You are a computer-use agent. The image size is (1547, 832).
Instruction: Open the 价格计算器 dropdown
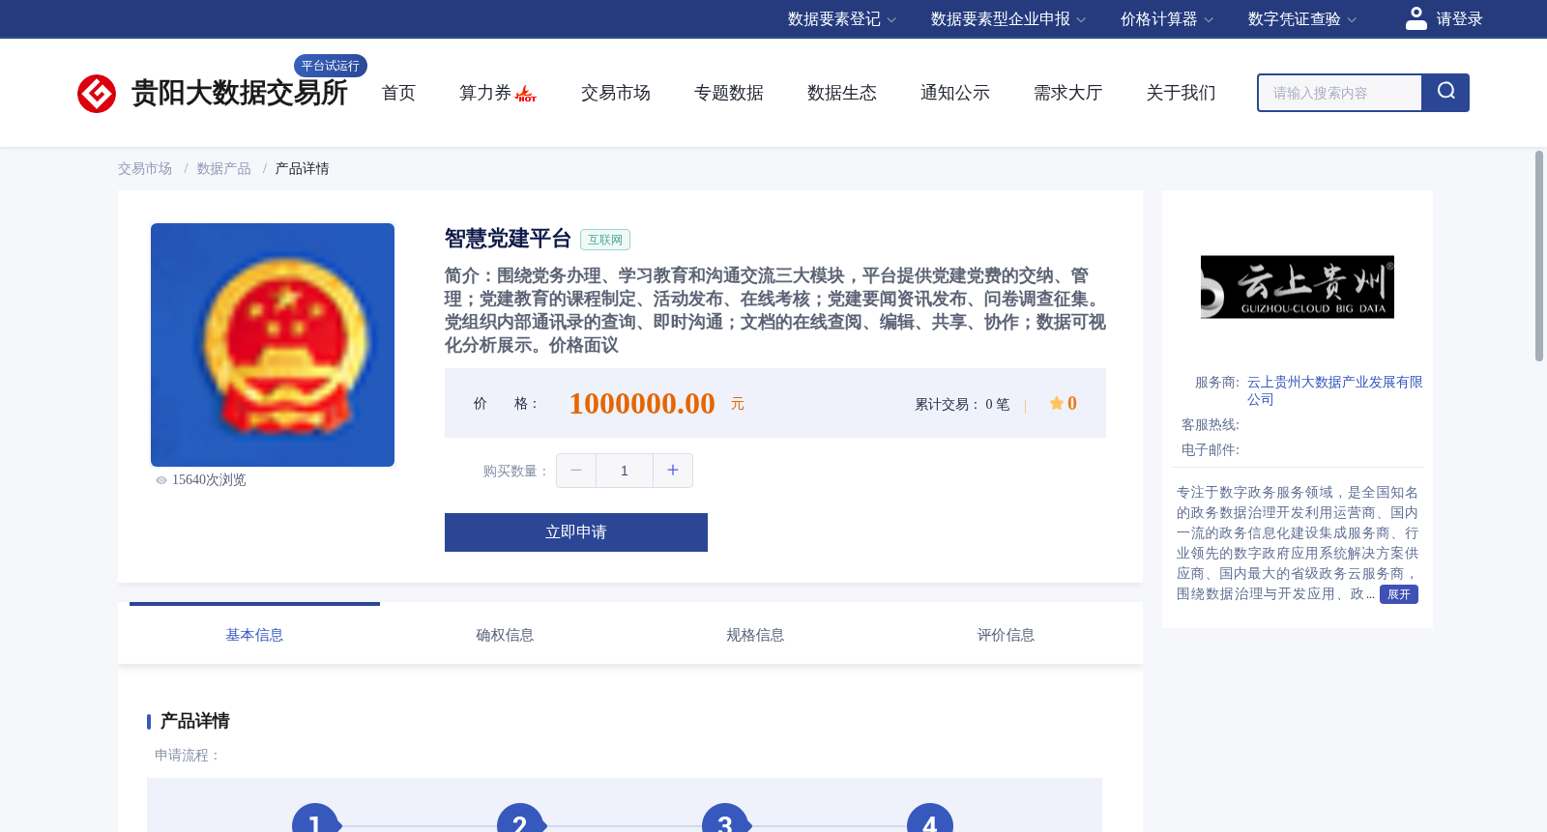[x=1167, y=19]
